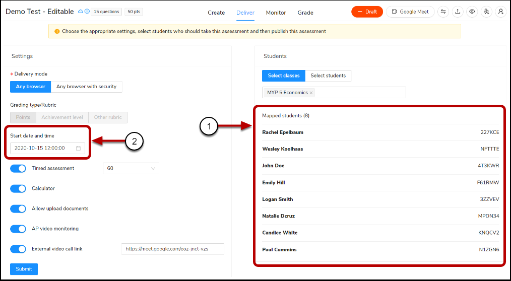Remove MYP 5 Economics class tag
This screenshot has width=511, height=281.
311,93
